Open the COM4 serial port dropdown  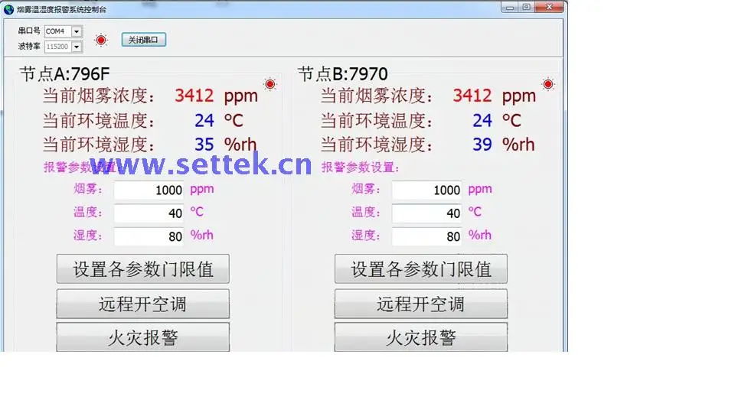point(77,31)
